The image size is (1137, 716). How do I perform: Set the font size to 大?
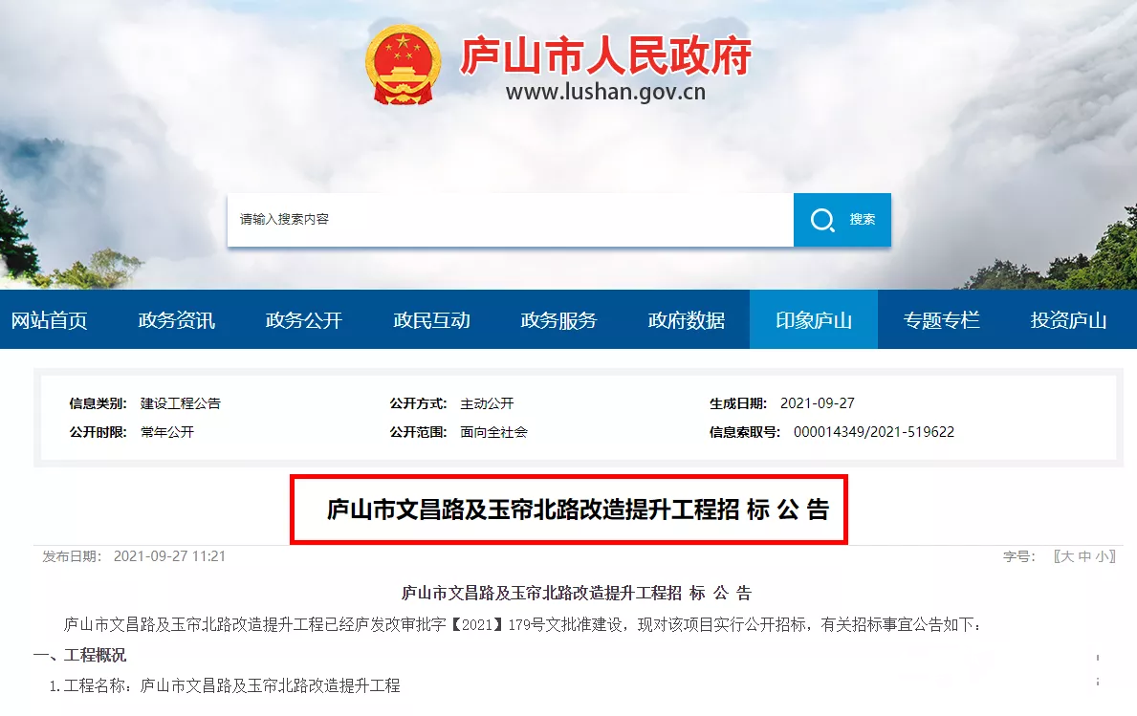[x=1066, y=556]
